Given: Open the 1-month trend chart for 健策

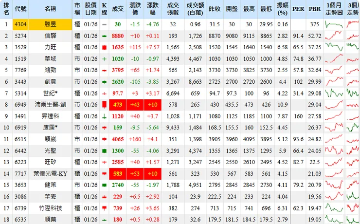Looking at the screenshot, I should 334,185.
